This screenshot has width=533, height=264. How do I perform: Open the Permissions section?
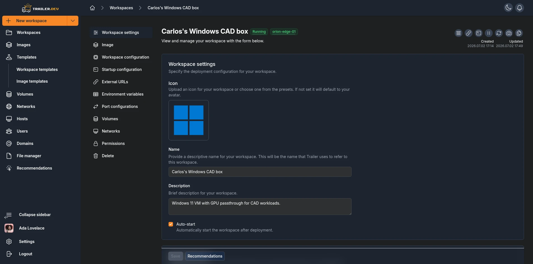(121, 143)
